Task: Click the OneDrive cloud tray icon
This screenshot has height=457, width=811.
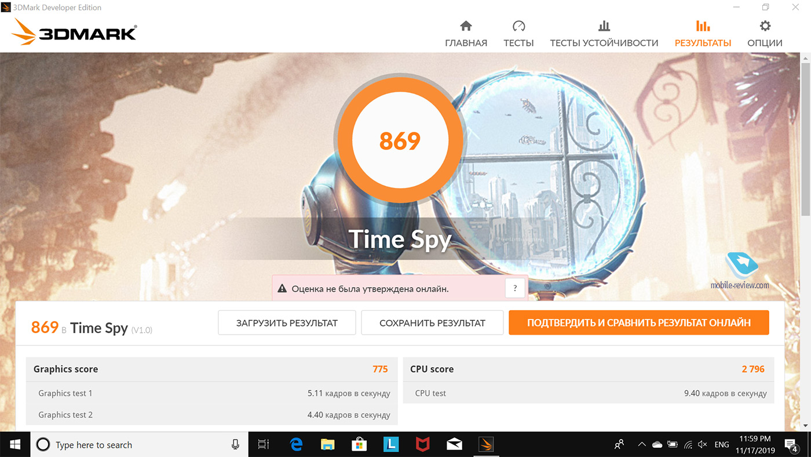Action: coord(657,445)
